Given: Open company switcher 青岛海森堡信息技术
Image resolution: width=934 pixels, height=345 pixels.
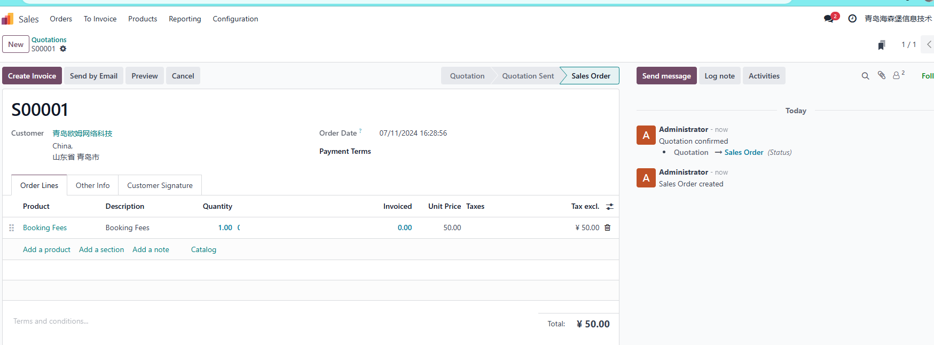Looking at the screenshot, I should point(898,19).
